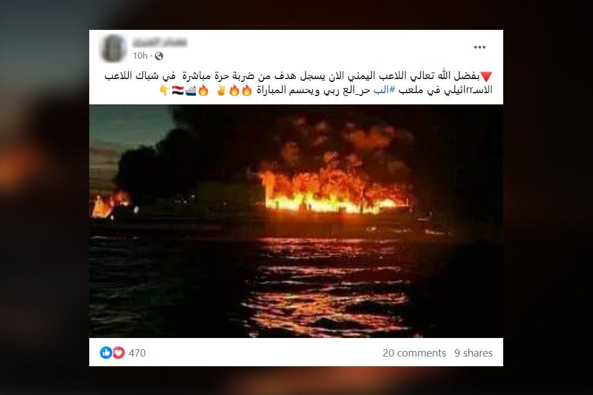Click the ship emoji in the caption
593x395 pixels.
coord(191,90)
